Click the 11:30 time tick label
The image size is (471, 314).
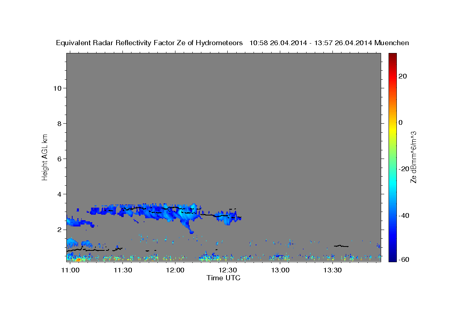[123, 270]
